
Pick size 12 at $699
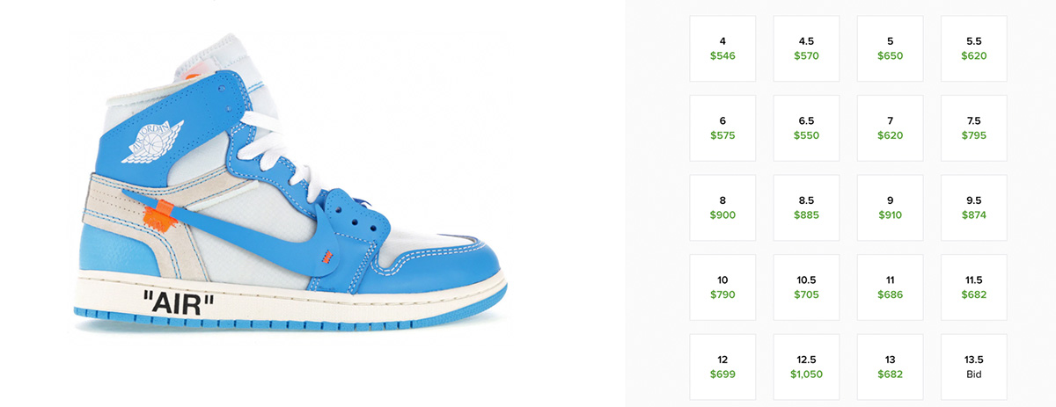pyautogui.click(x=722, y=367)
